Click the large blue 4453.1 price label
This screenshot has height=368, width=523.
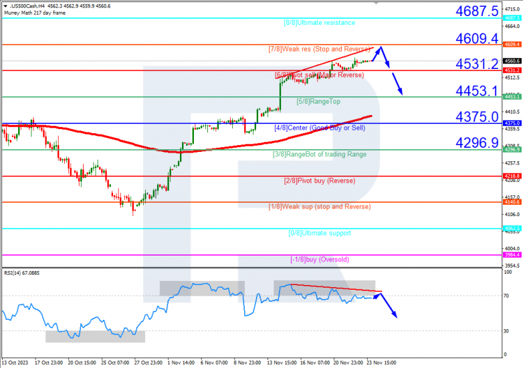click(477, 91)
